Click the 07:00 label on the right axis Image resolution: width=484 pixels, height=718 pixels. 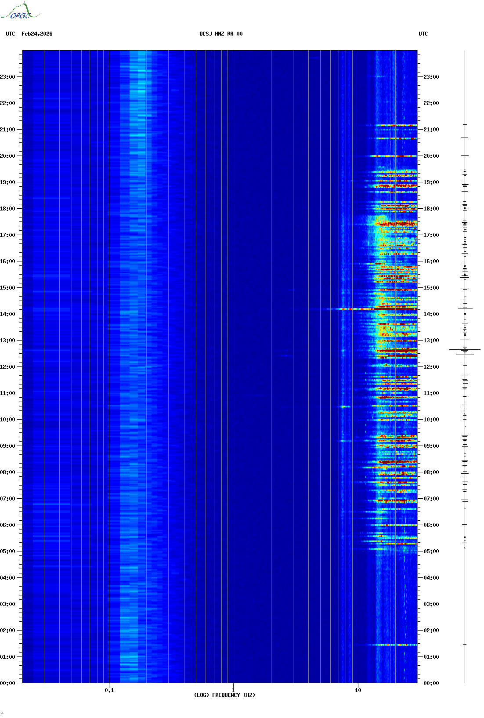[431, 499]
